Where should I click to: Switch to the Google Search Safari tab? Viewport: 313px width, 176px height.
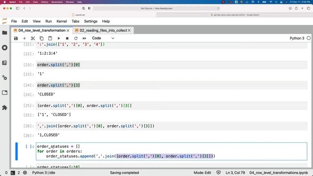(x=235, y=15)
